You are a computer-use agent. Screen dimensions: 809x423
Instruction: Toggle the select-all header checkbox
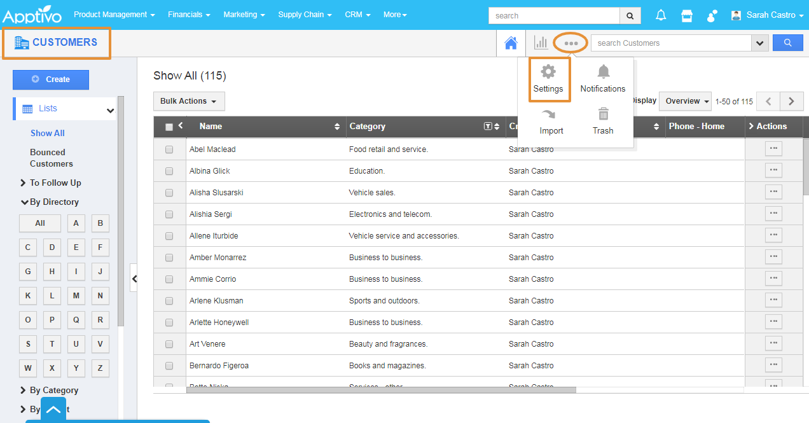tap(169, 127)
